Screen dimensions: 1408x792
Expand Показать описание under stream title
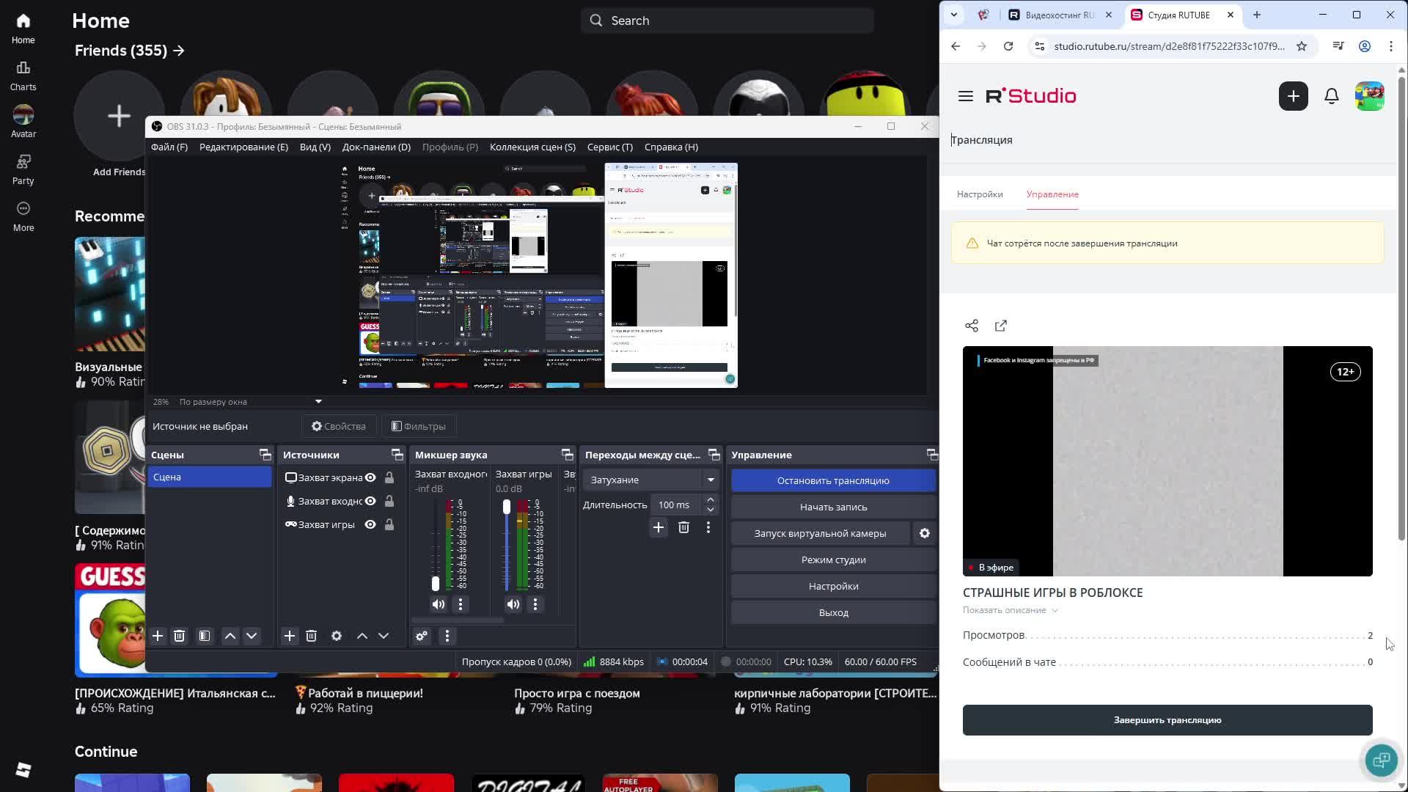point(1010,610)
